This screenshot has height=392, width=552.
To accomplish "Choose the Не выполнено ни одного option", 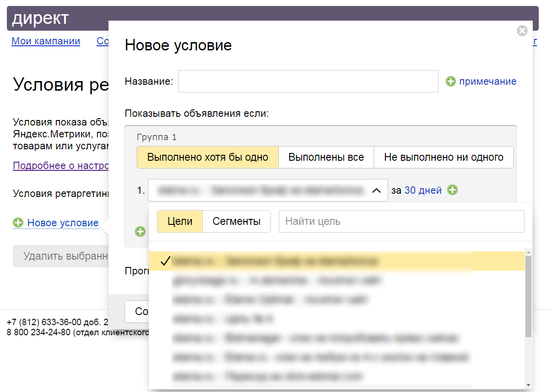I will (x=444, y=158).
